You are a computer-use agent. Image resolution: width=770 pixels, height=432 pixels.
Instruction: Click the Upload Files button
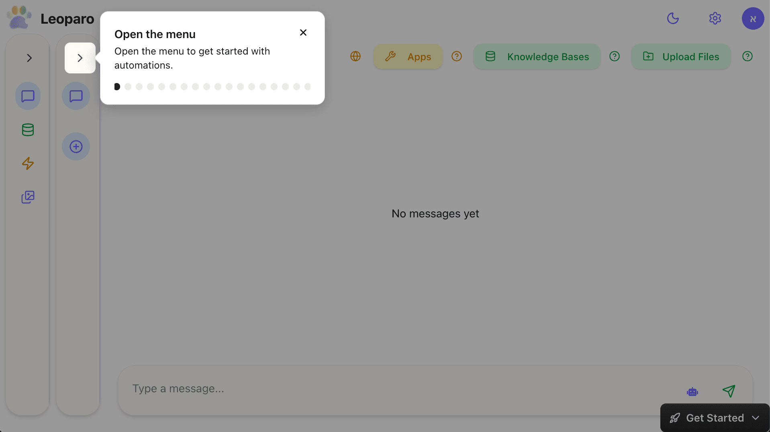tap(681, 57)
